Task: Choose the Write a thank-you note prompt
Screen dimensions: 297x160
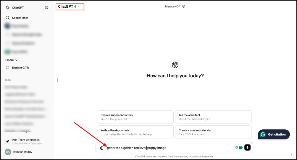Action: pos(135,132)
